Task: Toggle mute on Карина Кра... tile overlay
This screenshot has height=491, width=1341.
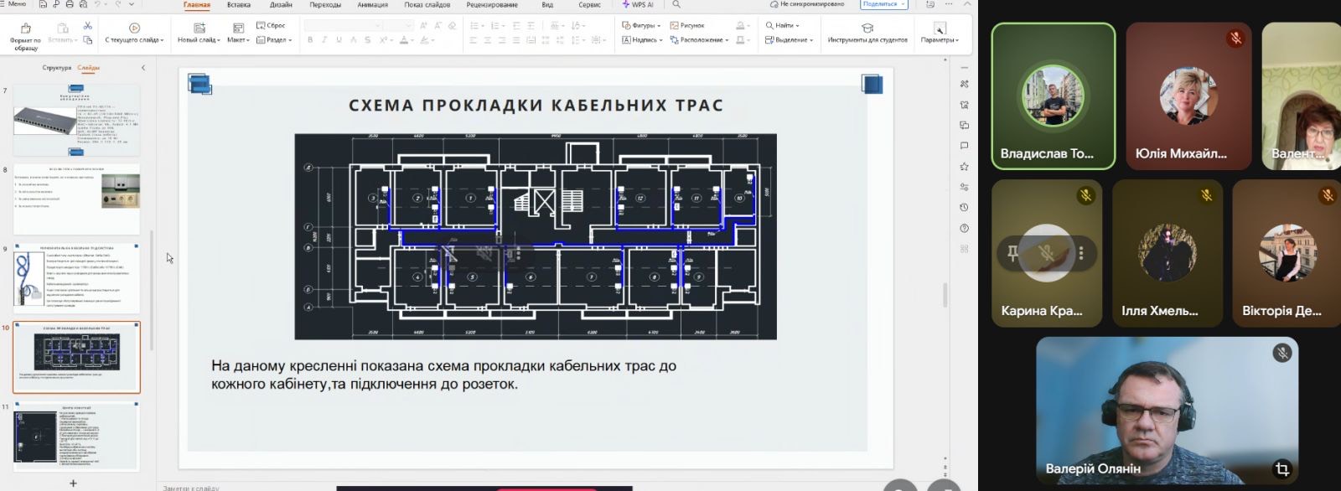Action: click(x=1046, y=253)
